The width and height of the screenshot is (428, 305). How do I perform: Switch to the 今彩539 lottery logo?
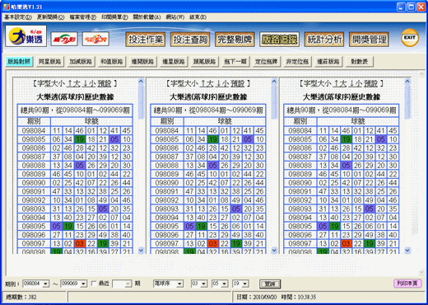[x=95, y=39]
